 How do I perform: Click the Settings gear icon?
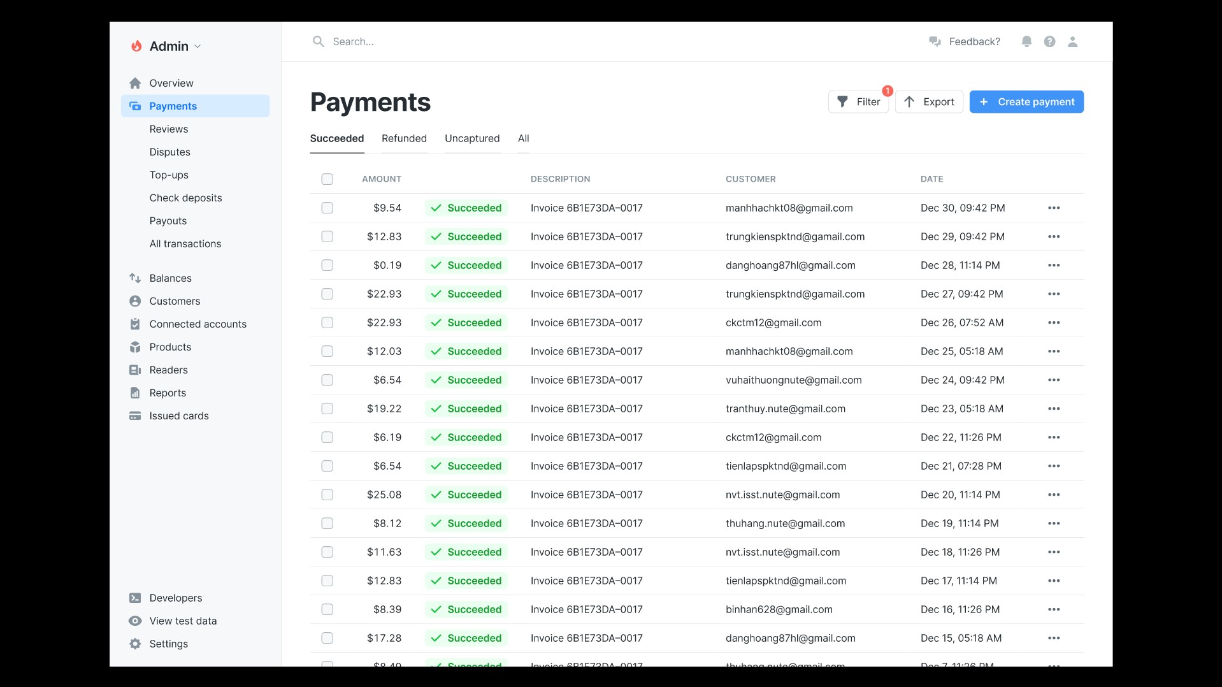[135, 644]
